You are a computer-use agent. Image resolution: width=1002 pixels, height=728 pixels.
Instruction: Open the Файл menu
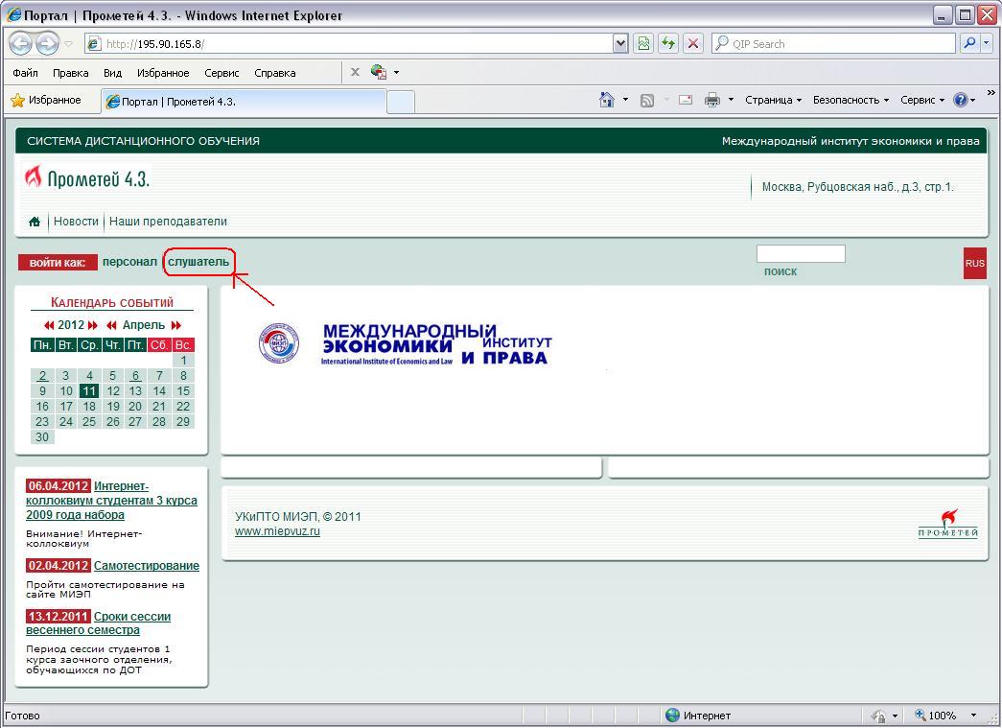[26, 73]
